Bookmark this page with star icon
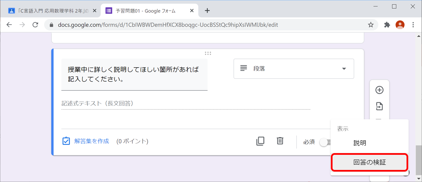Viewport: 422px width, 182px height. (371, 25)
